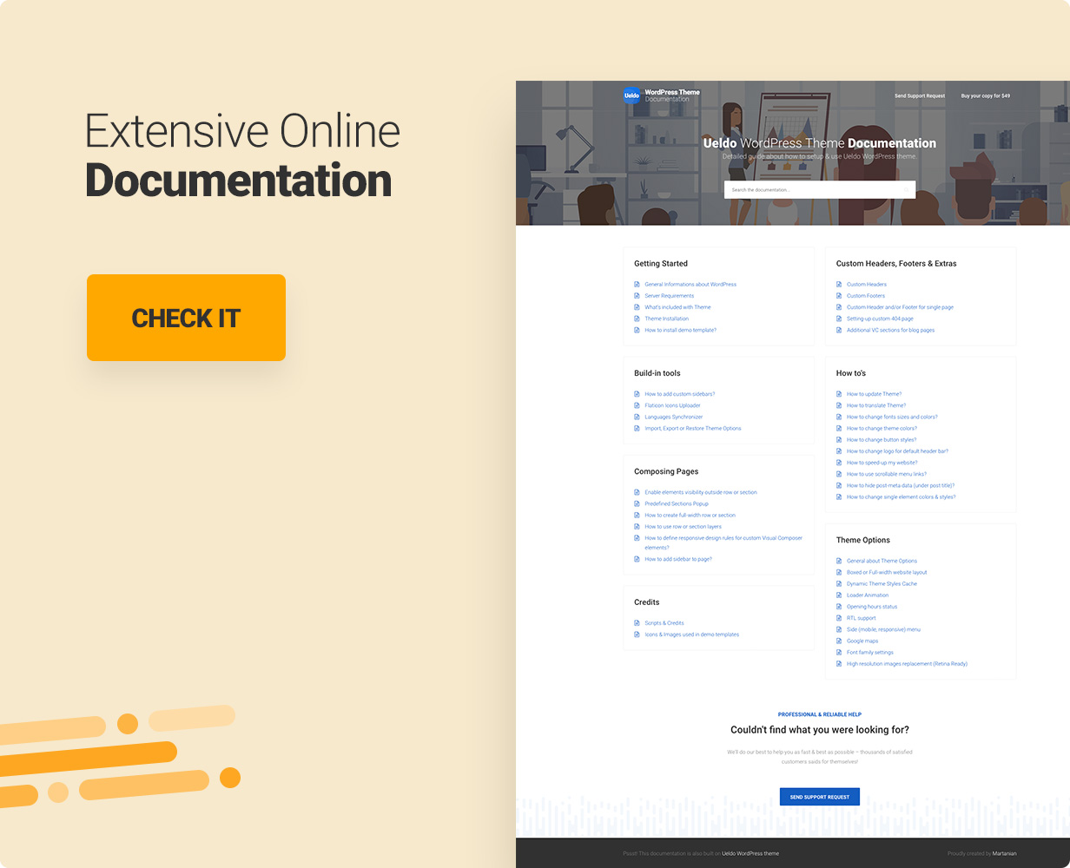Open Martanian link in footer
Viewport: 1070px width, 868px height.
pyautogui.click(x=1005, y=853)
